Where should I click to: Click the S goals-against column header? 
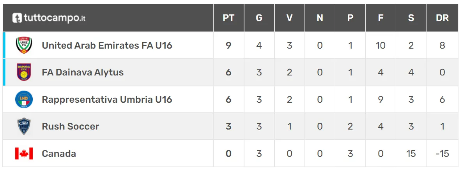point(411,18)
